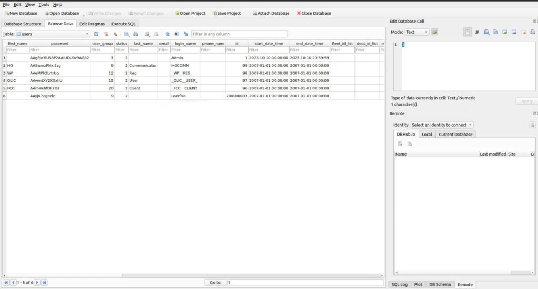
Task: Refresh the users table data
Action: point(96,34)
